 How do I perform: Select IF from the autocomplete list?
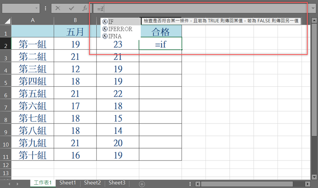click(x=121, y=22)
